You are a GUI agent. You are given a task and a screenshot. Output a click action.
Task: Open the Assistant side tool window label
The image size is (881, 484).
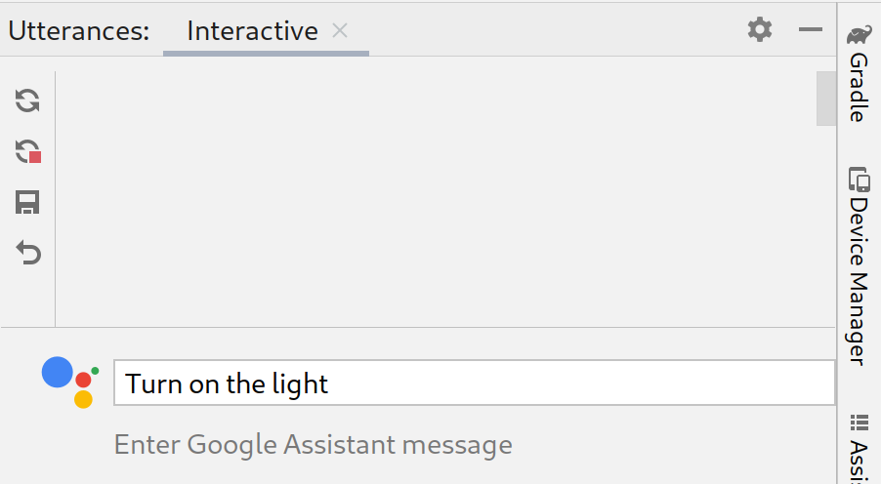click(858, 462)
